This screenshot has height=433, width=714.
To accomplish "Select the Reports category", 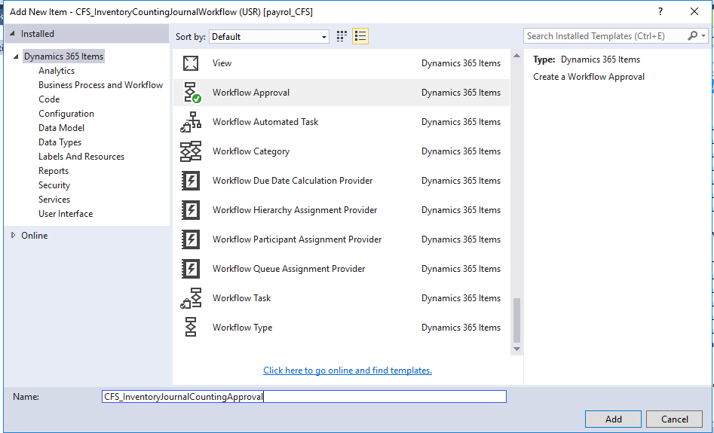I will click(x=54, y=171).
